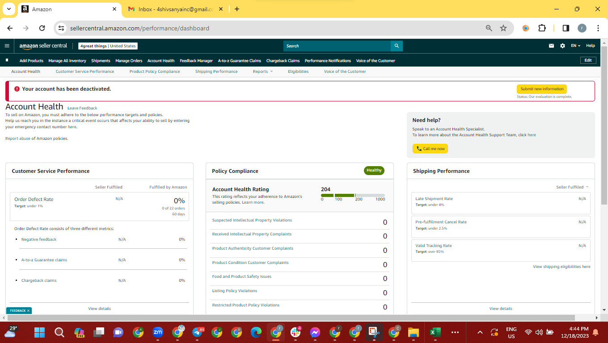Show the taskbar overflow apps
Screen dimensions: 608x343
click(455, 332)
